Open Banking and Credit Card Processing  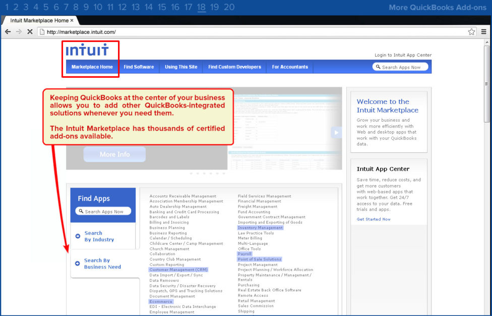tap(184, 212)
